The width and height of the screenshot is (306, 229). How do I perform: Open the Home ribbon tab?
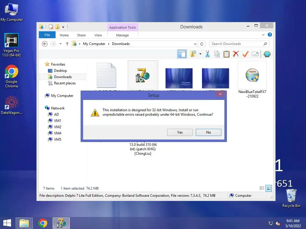(x=64, y=35)
